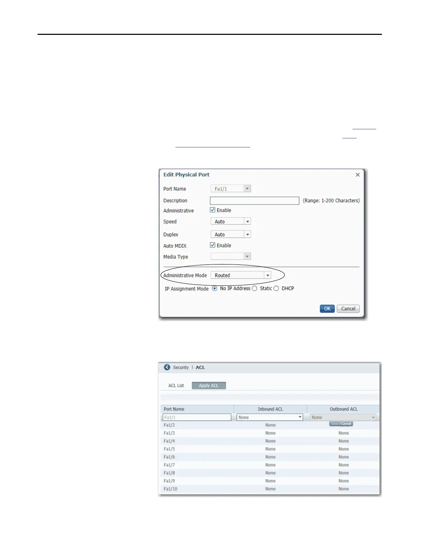Click the Fa1/1 port name field
The height and width of the screenshot is (552, 426).
pyautogui.click(x=197, y=417)
